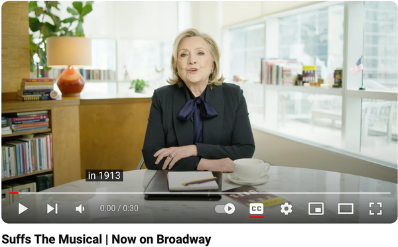Seek to the middle of the progress bar

[200, 193]
